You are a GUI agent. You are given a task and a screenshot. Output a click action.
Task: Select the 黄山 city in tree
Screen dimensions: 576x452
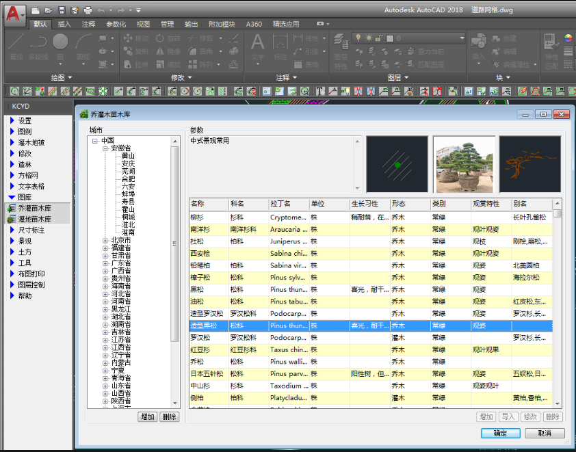(128, 156)
